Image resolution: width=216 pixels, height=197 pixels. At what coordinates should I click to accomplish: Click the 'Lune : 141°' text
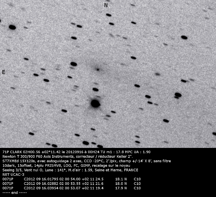[55, 170]
